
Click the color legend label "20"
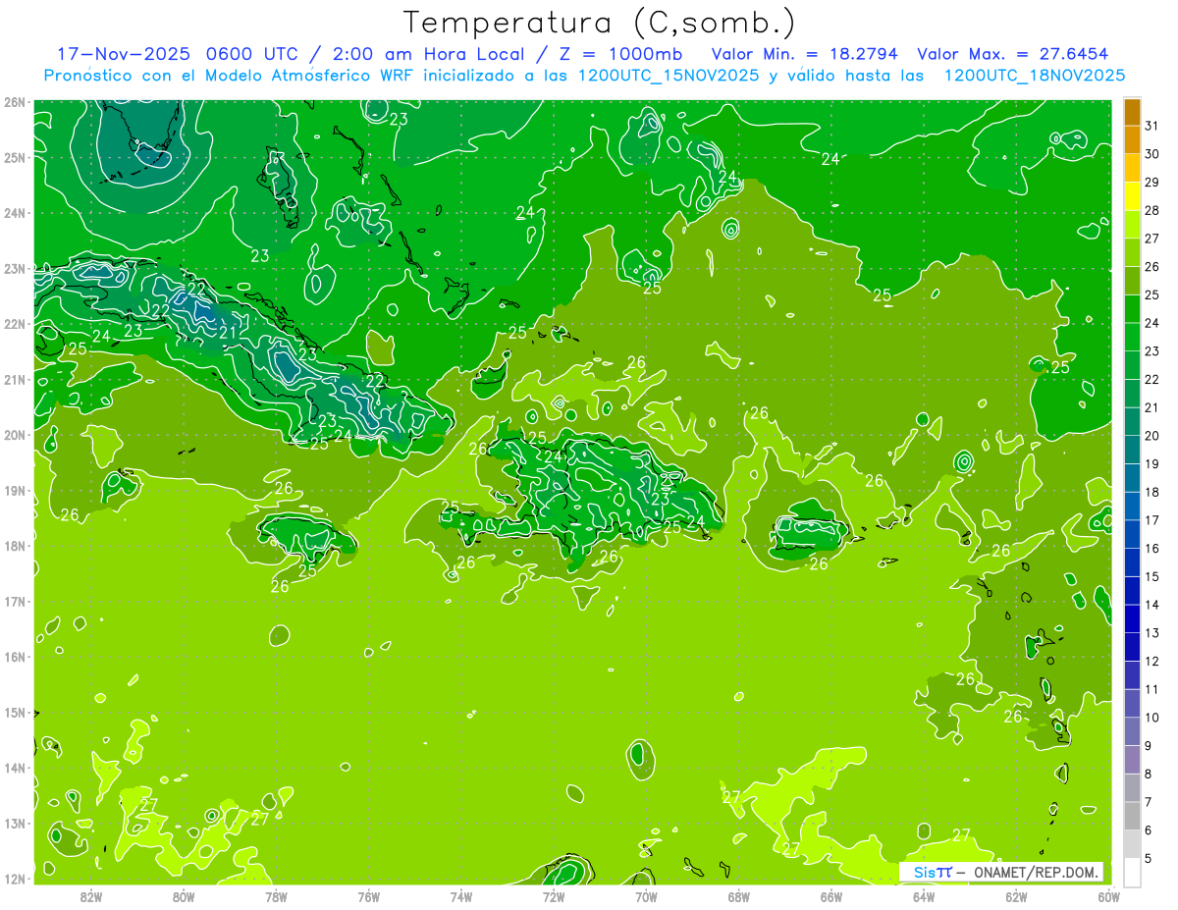[x=1152, y=436]
